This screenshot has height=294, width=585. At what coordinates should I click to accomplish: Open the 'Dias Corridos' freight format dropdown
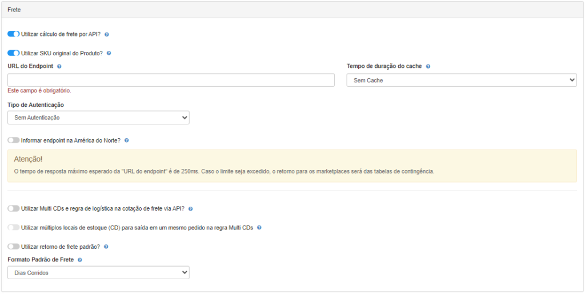point(98,272)
